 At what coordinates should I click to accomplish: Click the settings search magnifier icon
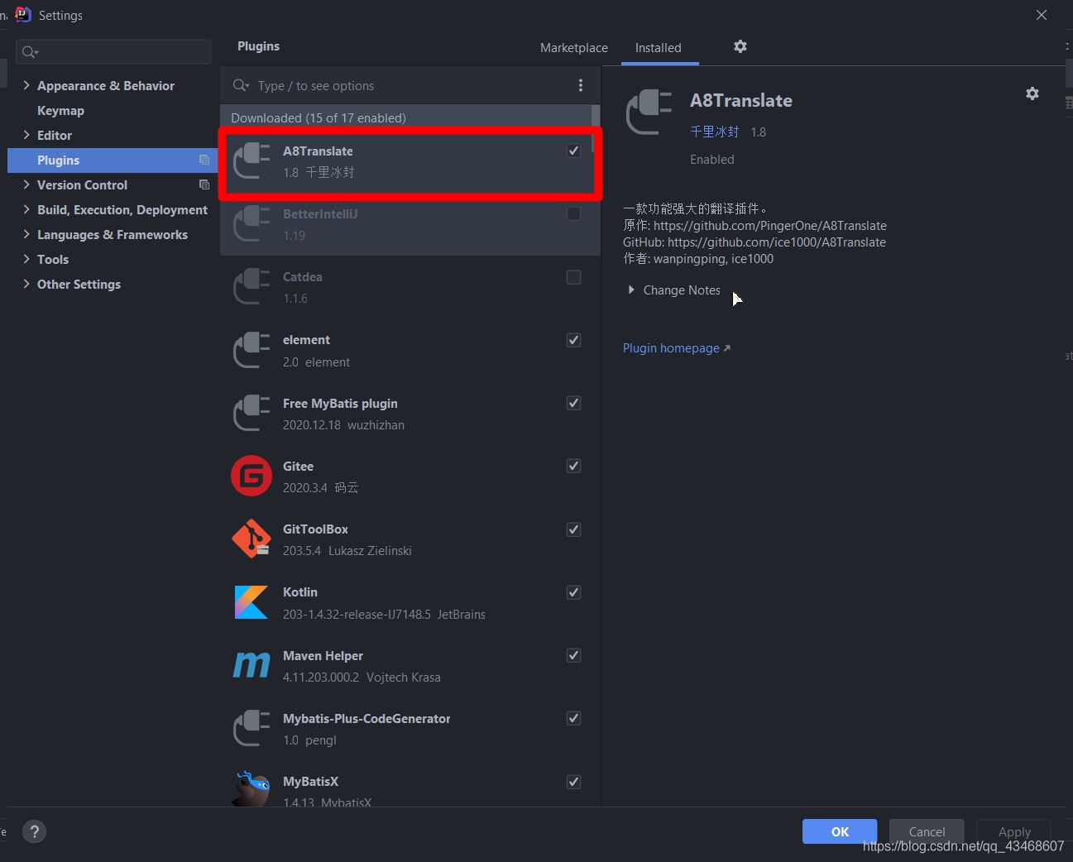(x=30, y=52)
